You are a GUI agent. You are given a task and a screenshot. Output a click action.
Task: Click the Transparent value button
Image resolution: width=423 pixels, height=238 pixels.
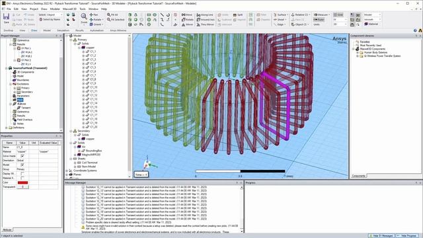pos(22,186)
